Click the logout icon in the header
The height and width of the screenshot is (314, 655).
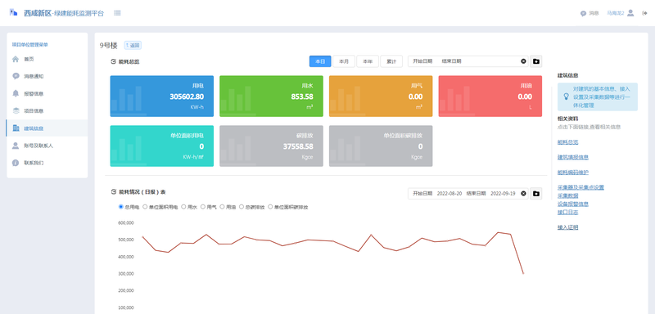[644, 13]
